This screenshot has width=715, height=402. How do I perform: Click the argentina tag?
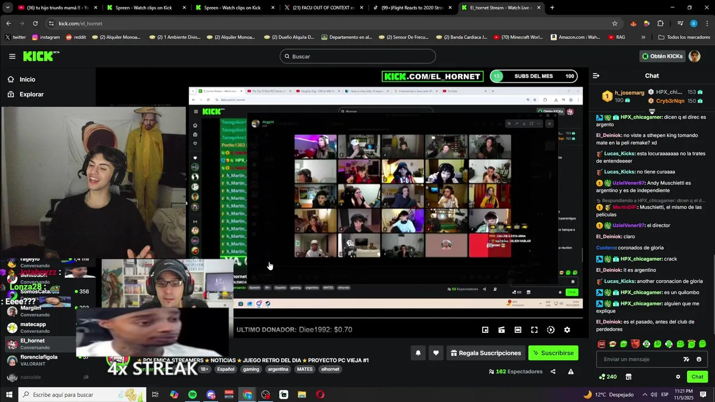tap(278, 369)
